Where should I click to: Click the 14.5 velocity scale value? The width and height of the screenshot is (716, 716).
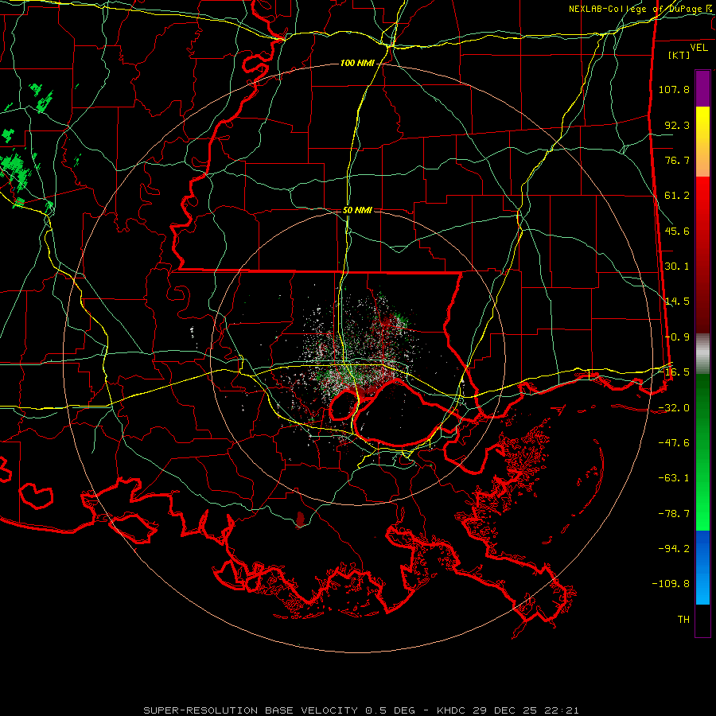tap(677, 302)
